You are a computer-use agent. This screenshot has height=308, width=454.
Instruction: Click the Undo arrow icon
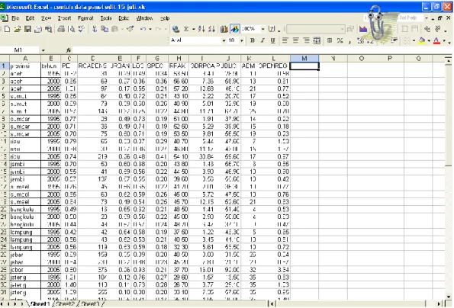click(x=143, y=29)
